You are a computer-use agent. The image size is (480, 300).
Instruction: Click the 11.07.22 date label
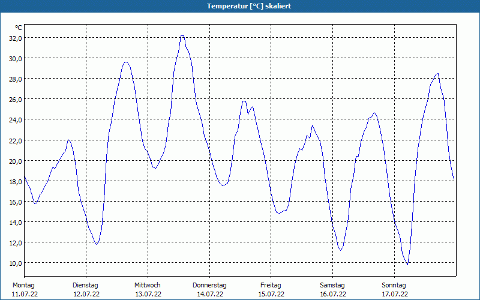(24, 294)
